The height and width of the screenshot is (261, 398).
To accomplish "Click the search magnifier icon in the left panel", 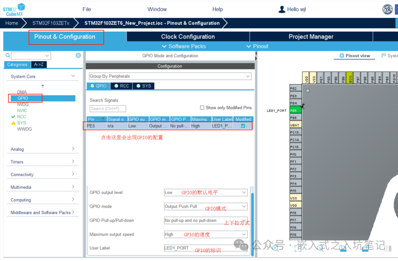I will (8, 56).
